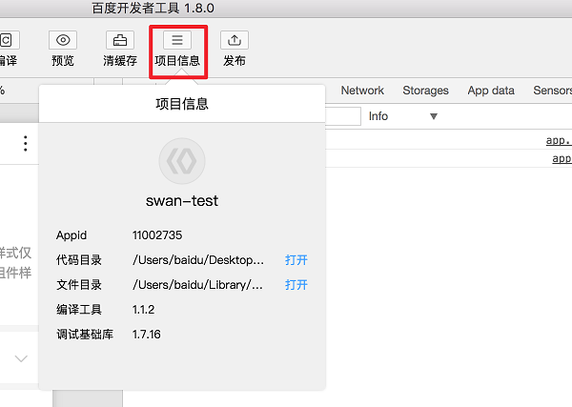The height and width of the screenshot is (407, 572).
Task: Click the swan-test project name
Action: point(182,200)
